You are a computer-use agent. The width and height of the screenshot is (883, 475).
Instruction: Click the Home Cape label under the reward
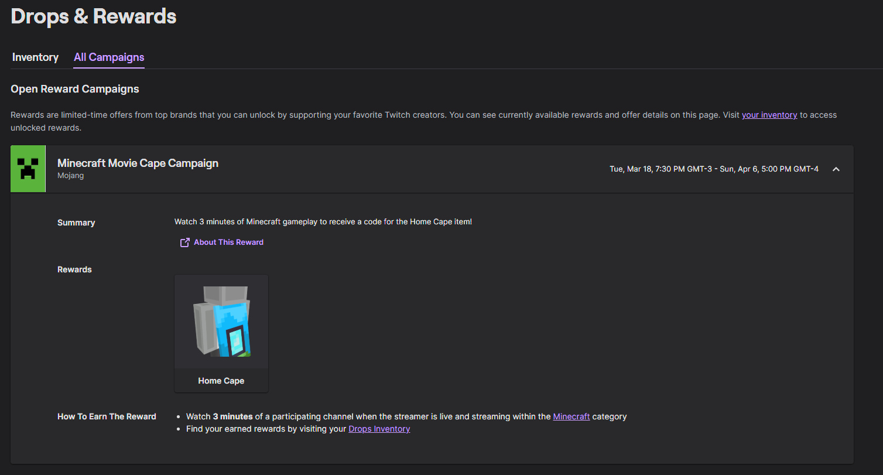click(x=221, y=381)
